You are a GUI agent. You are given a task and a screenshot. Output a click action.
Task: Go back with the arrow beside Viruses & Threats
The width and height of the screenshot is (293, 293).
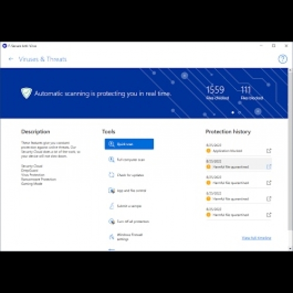pos(11,59)
